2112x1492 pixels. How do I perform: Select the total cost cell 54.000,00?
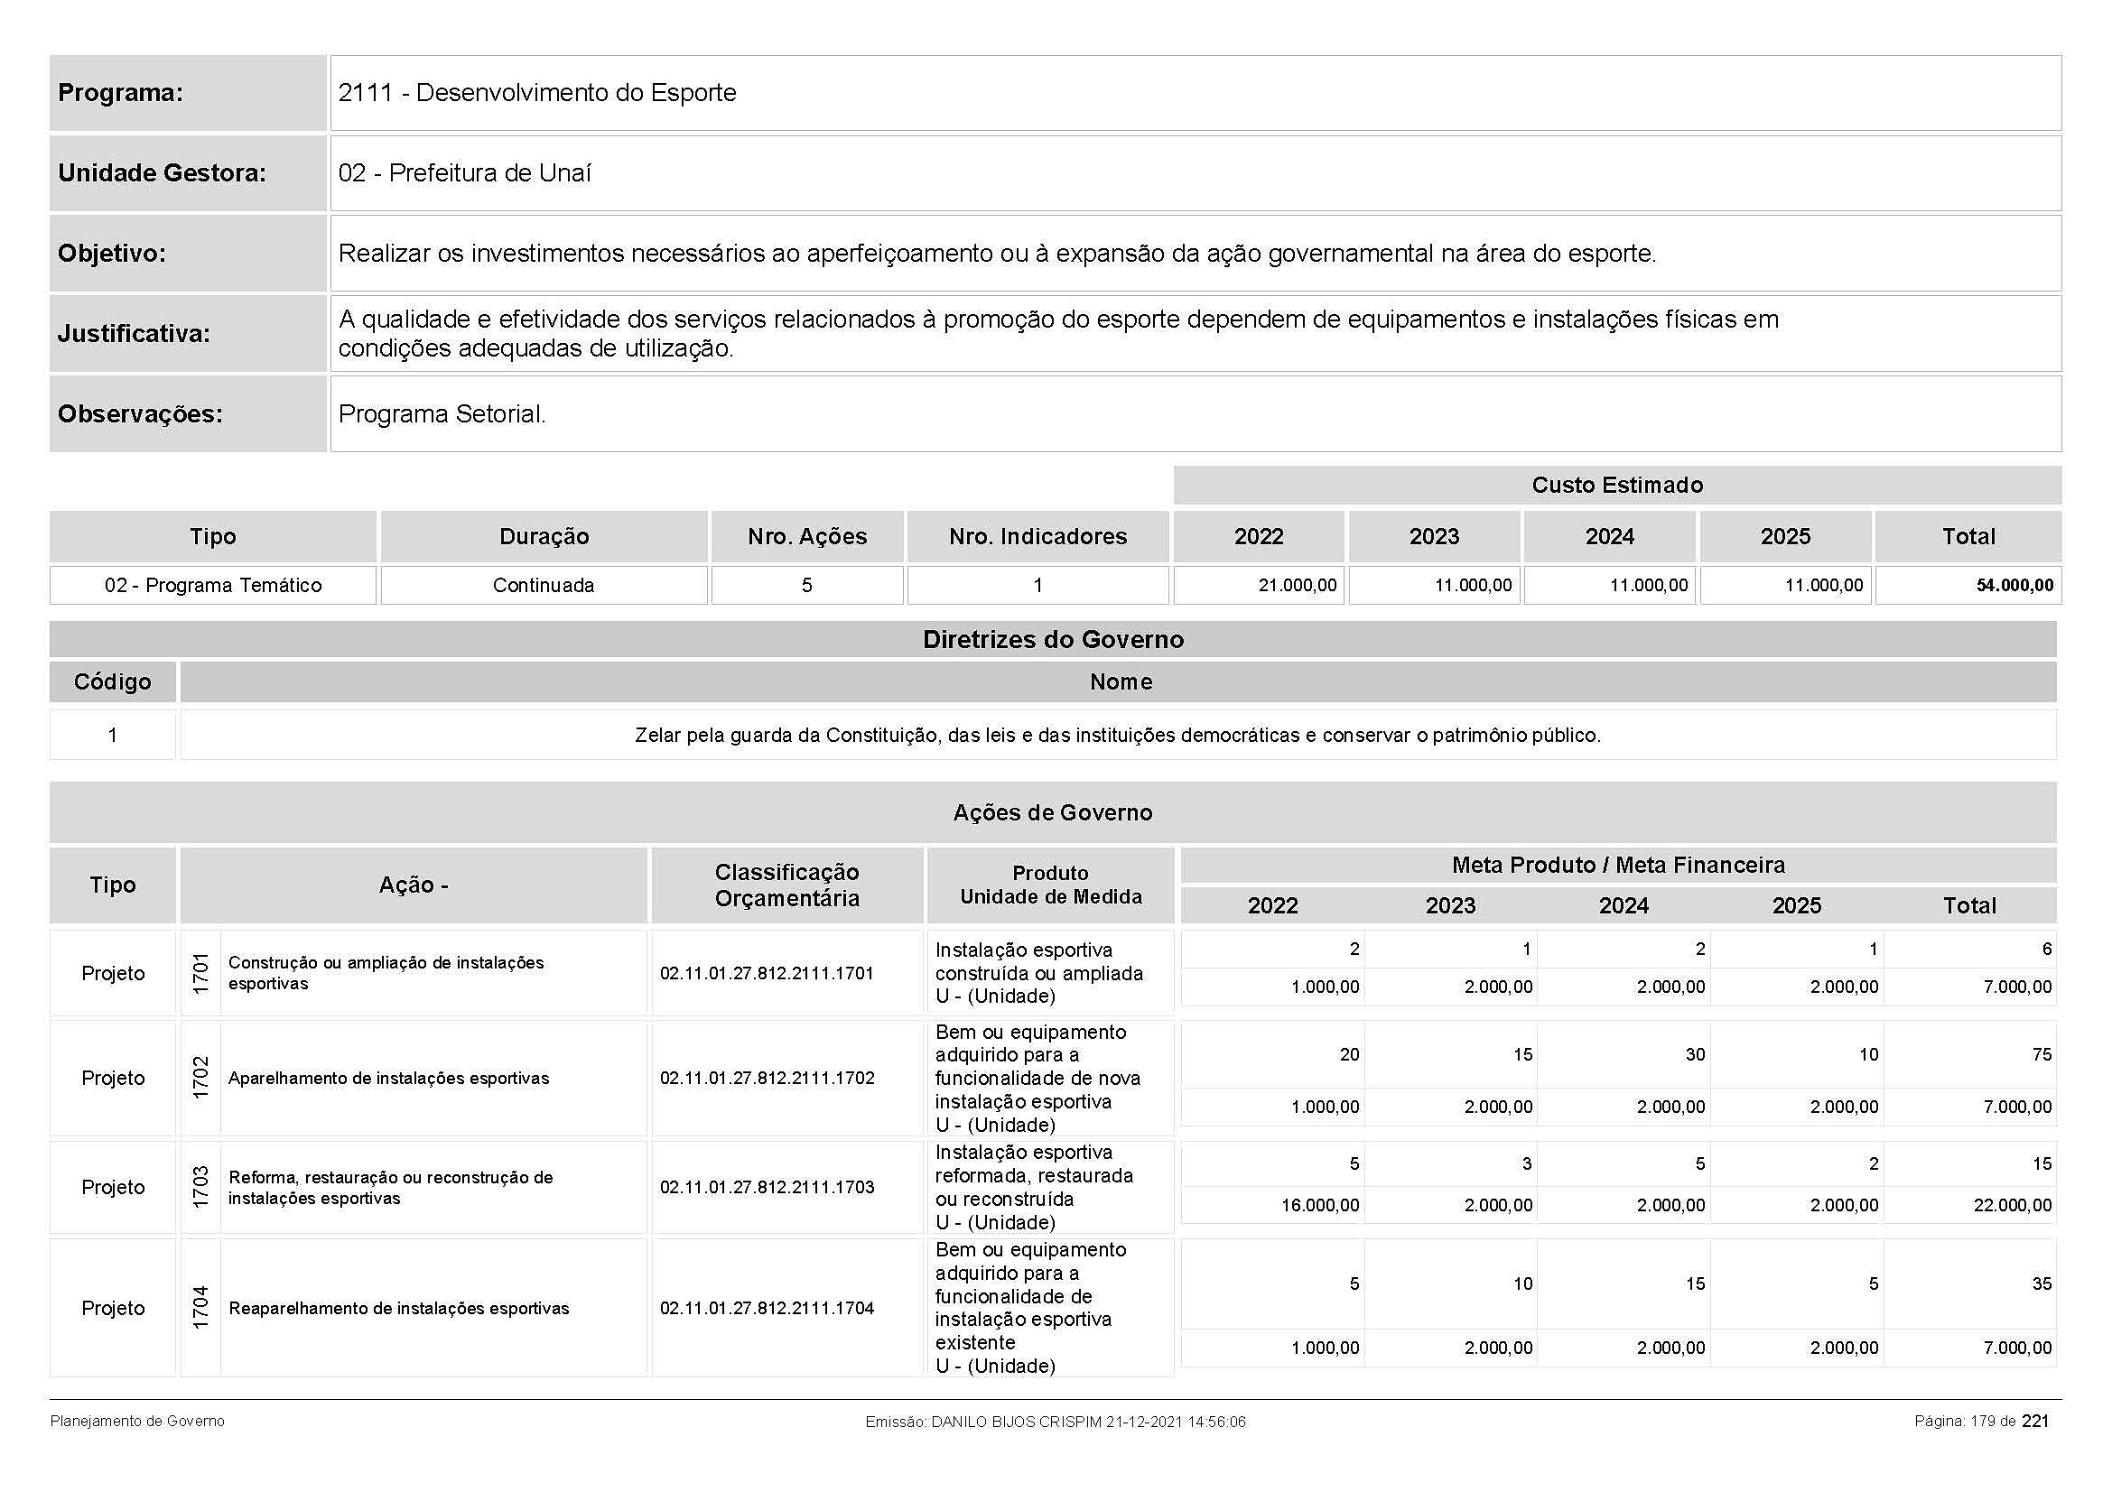pyautogui.click(x=2014, y=586)
